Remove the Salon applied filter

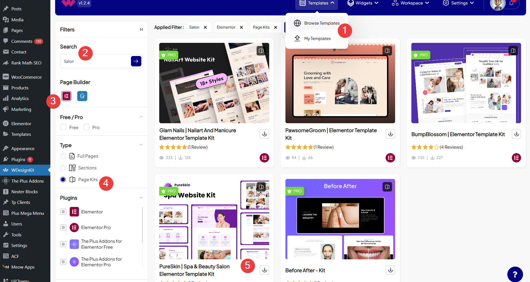(x=205, y=27)
